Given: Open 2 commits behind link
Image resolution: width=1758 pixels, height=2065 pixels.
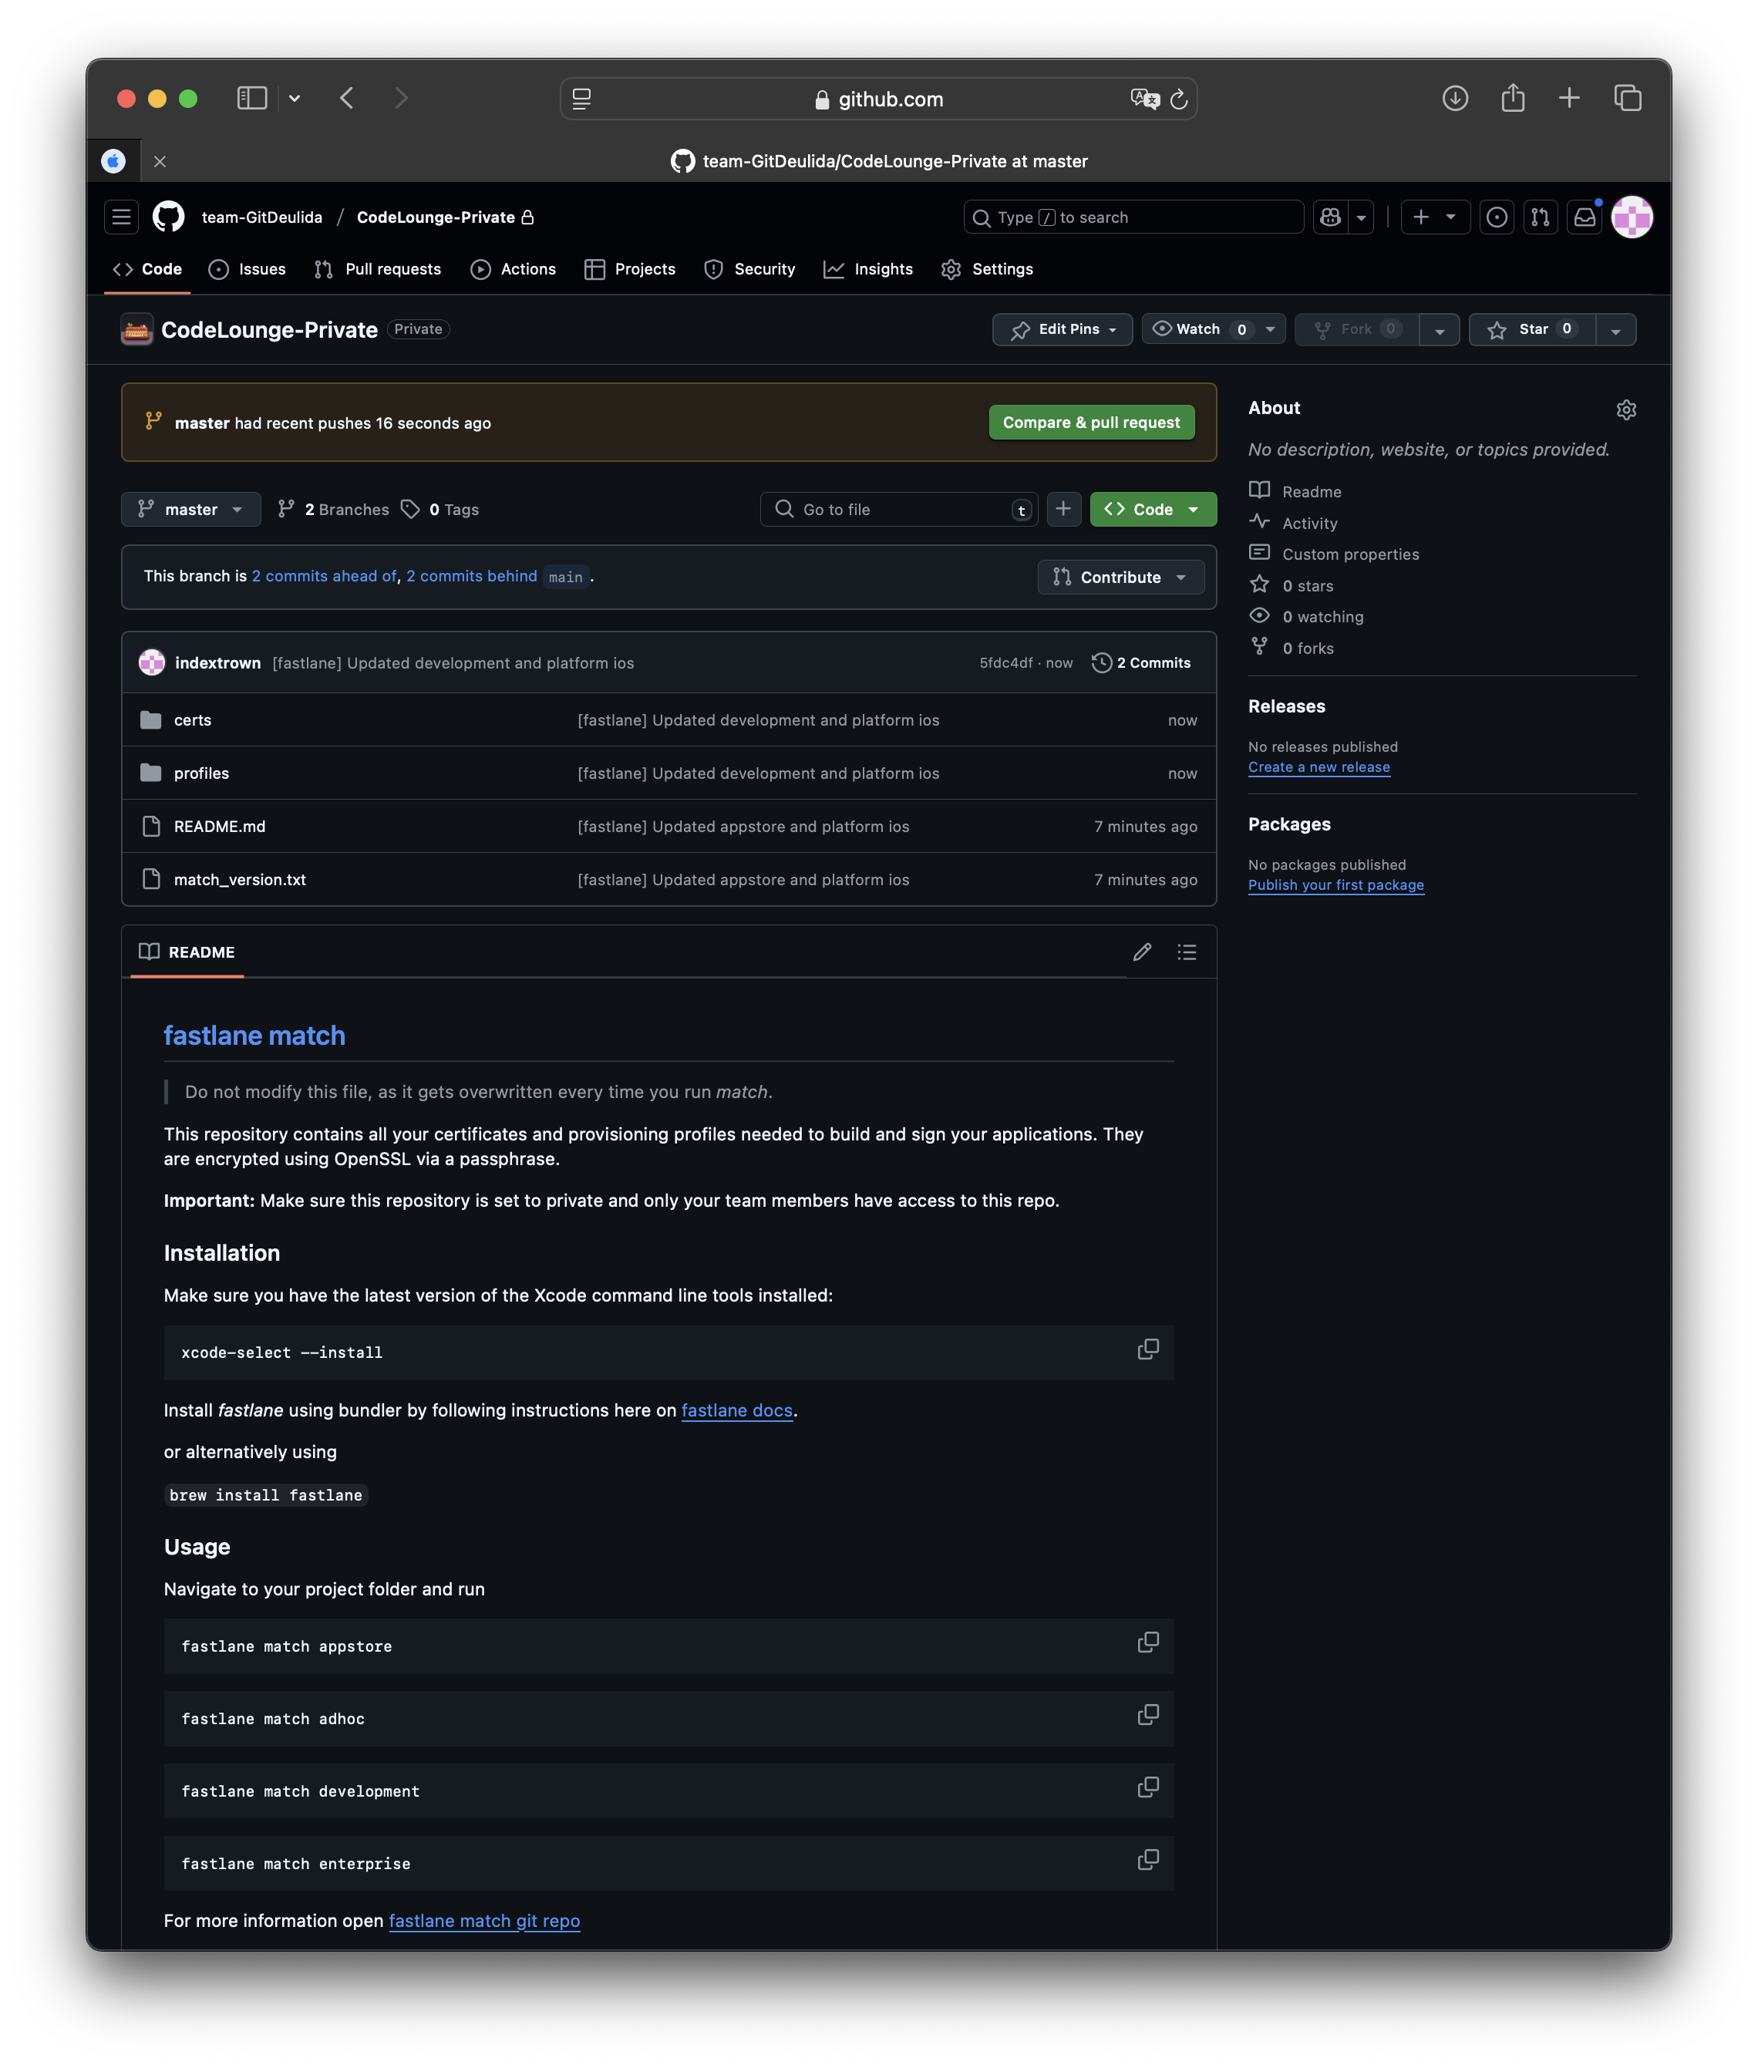Looking at the screenshot, I should 471,576.
